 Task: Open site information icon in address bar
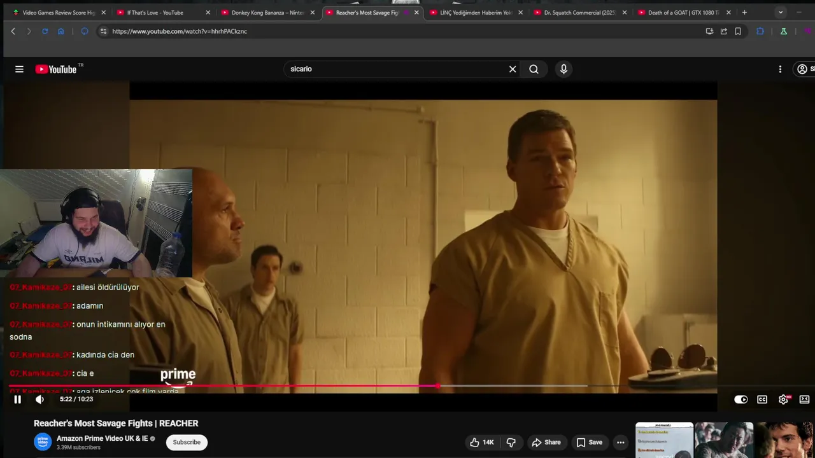[104, 31]
